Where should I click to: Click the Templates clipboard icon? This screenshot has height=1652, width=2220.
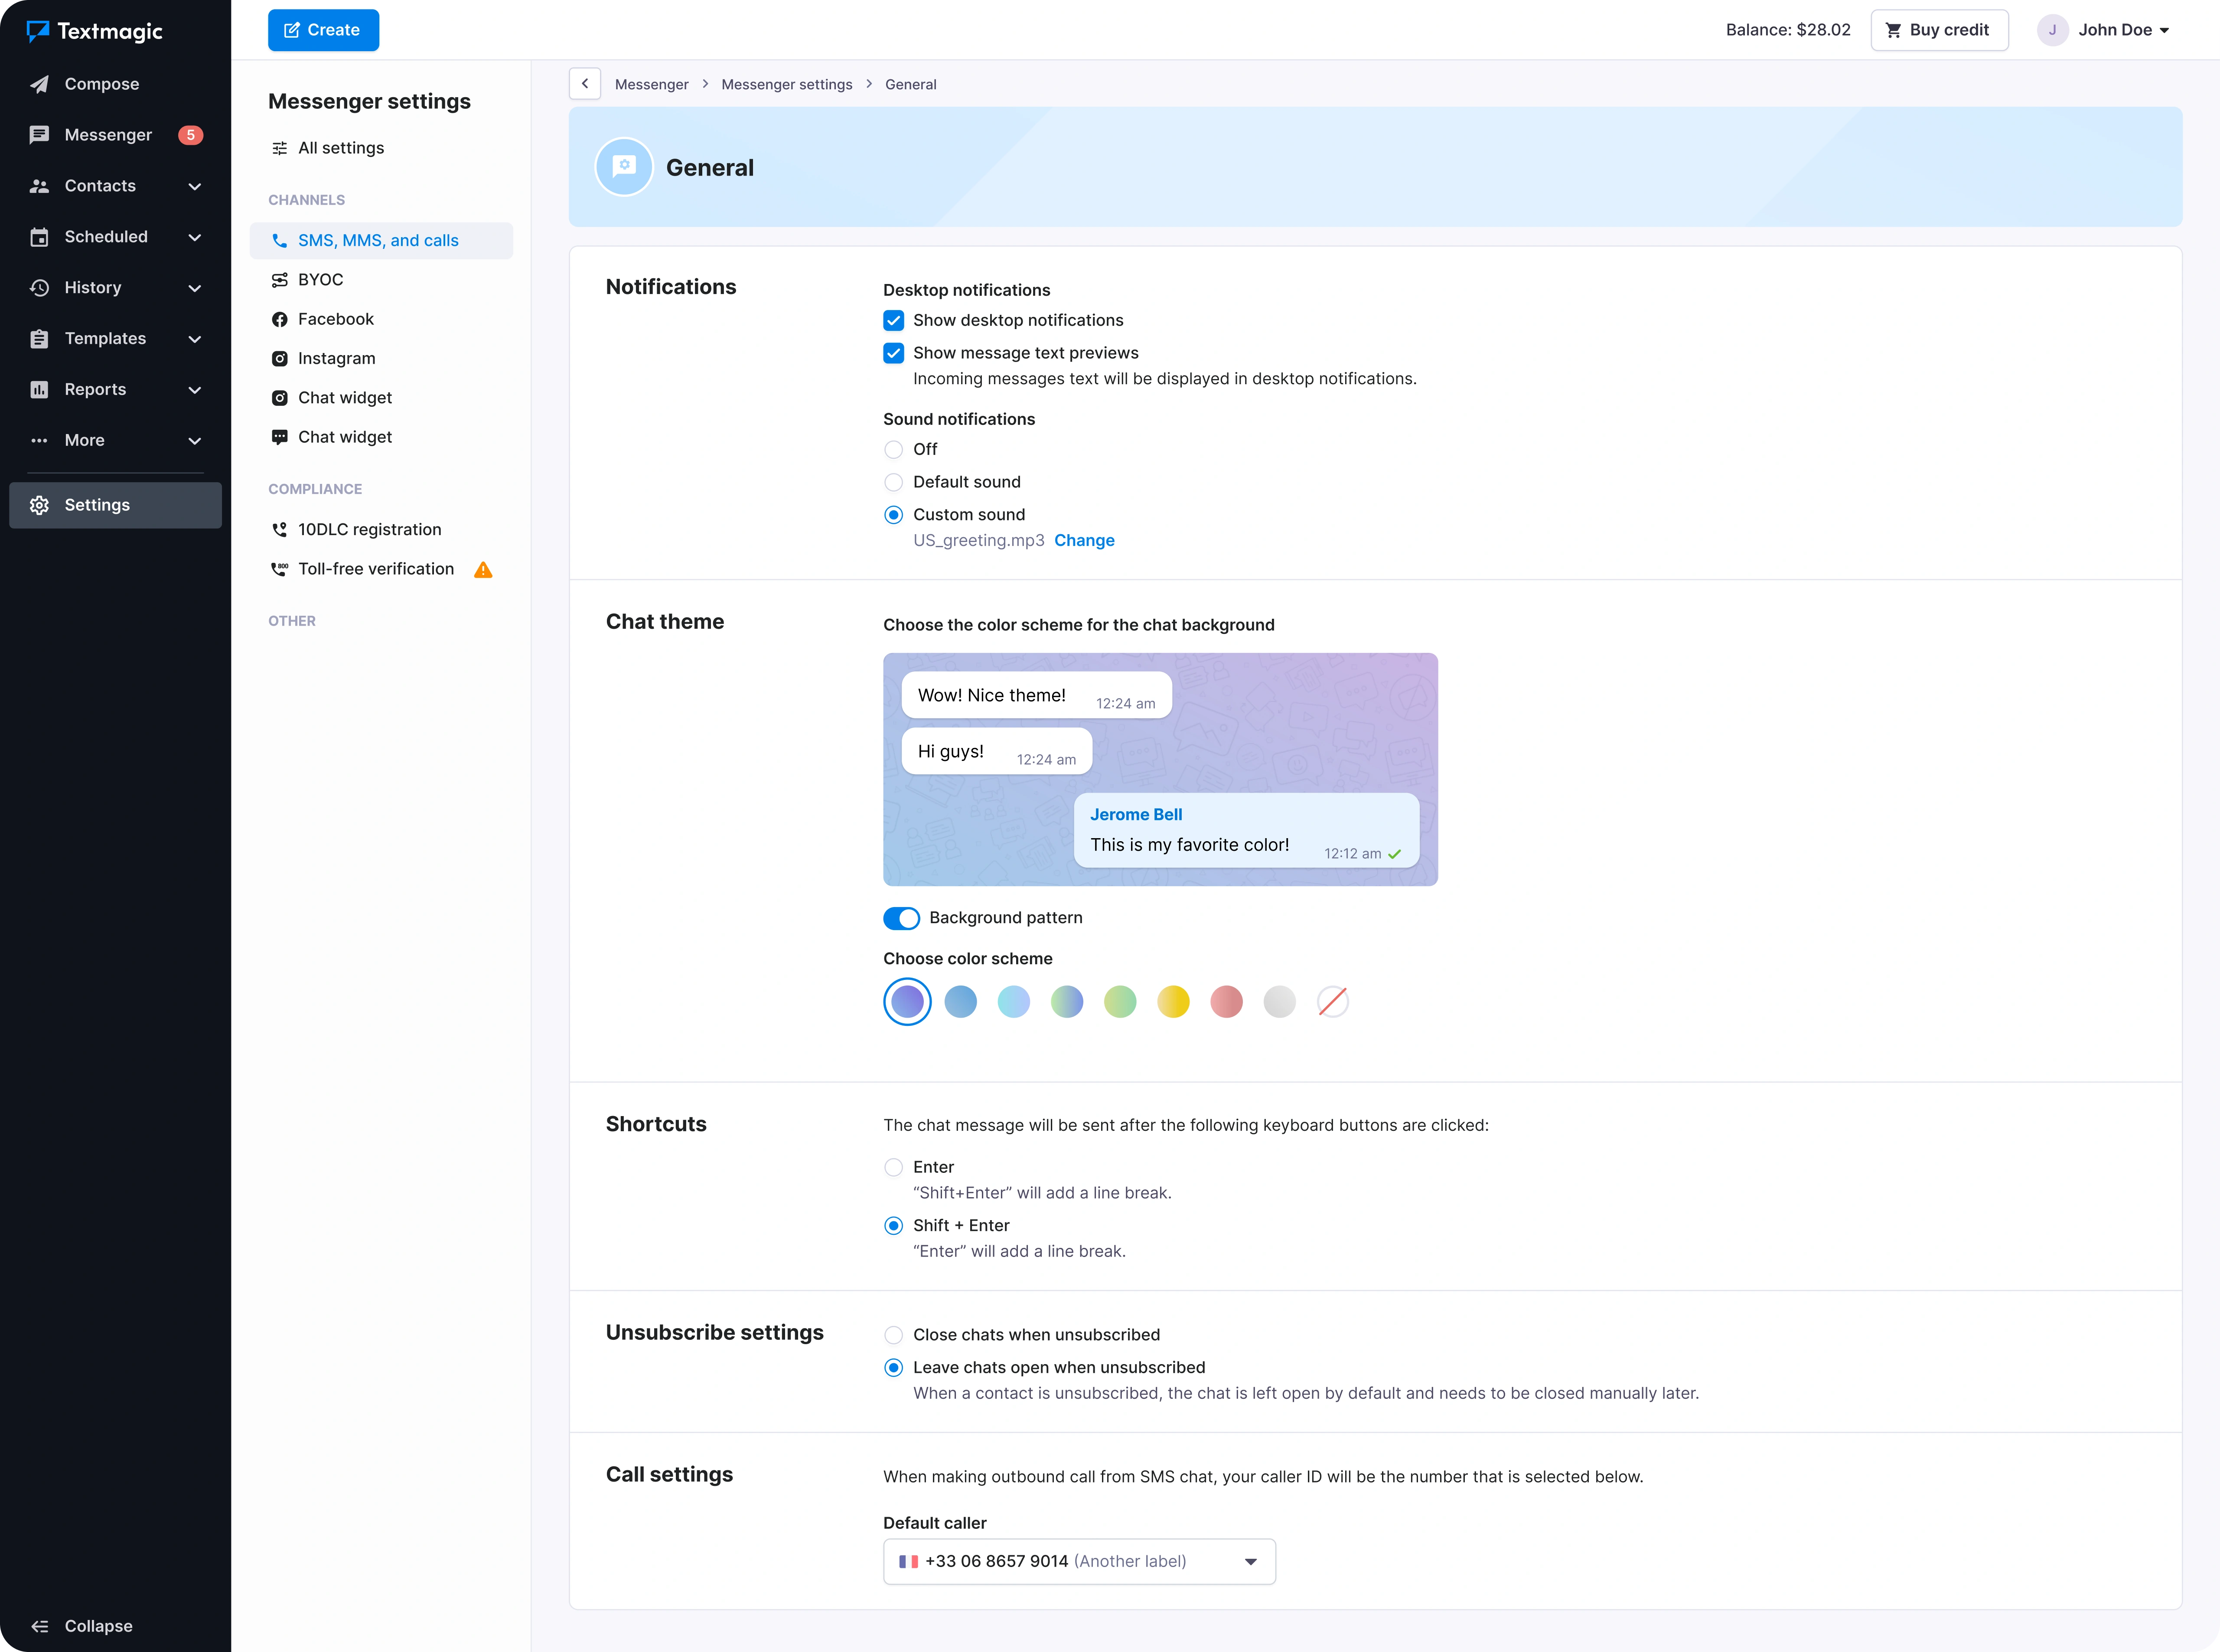click(39, 339)
